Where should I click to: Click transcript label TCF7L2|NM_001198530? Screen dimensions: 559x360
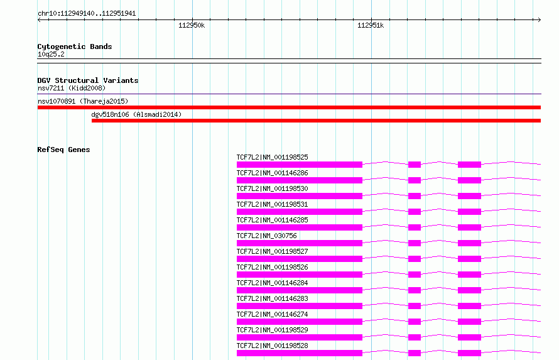click(x=273, y=188)
